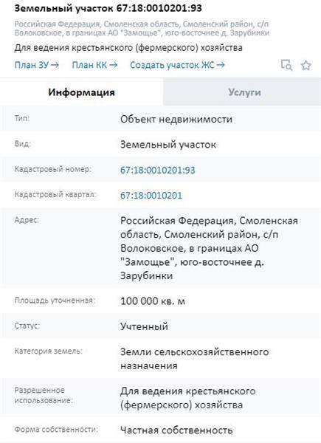
Task: Click the title Земельный участок 67:18:0010201:93
Action: coord(108,8)
